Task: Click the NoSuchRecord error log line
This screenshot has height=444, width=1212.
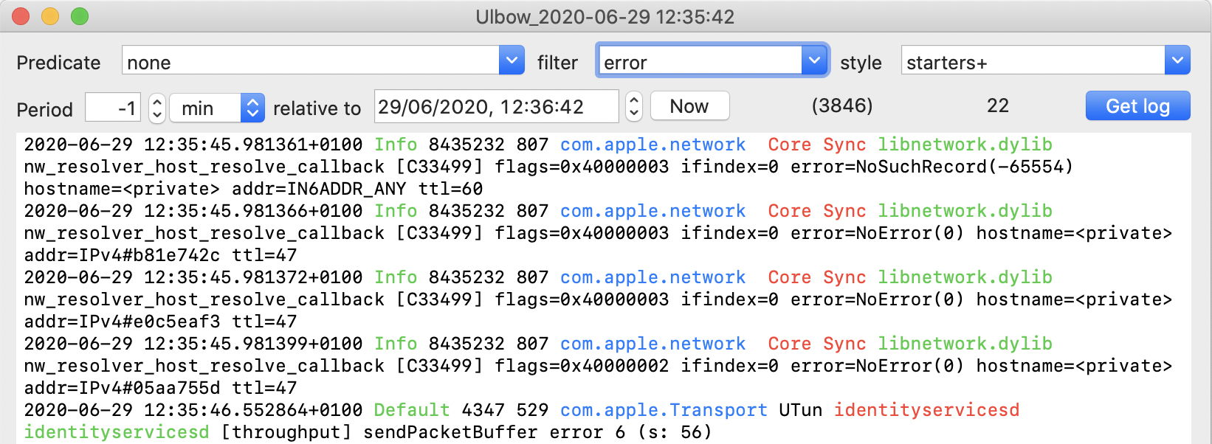Action: click(x=548, y=167)
